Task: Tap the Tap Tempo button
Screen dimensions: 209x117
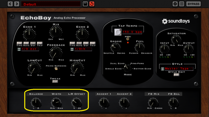Action: pos(118,32)
